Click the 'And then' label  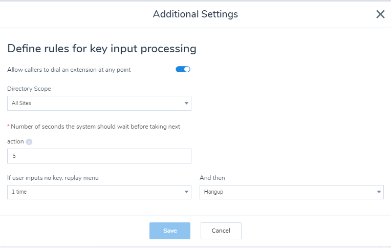212,178
